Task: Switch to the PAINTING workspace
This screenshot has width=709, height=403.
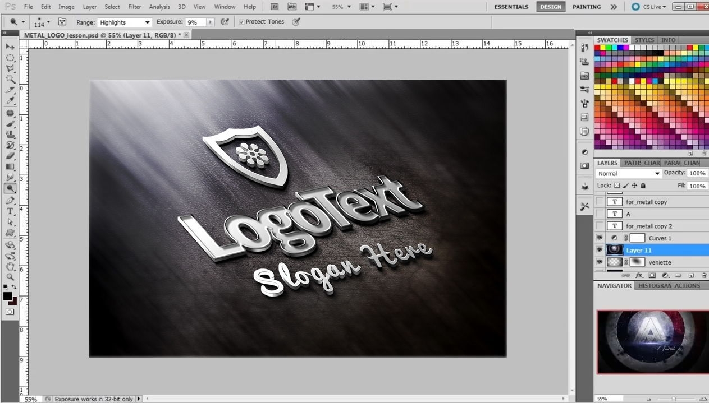Action: (587, 7)
